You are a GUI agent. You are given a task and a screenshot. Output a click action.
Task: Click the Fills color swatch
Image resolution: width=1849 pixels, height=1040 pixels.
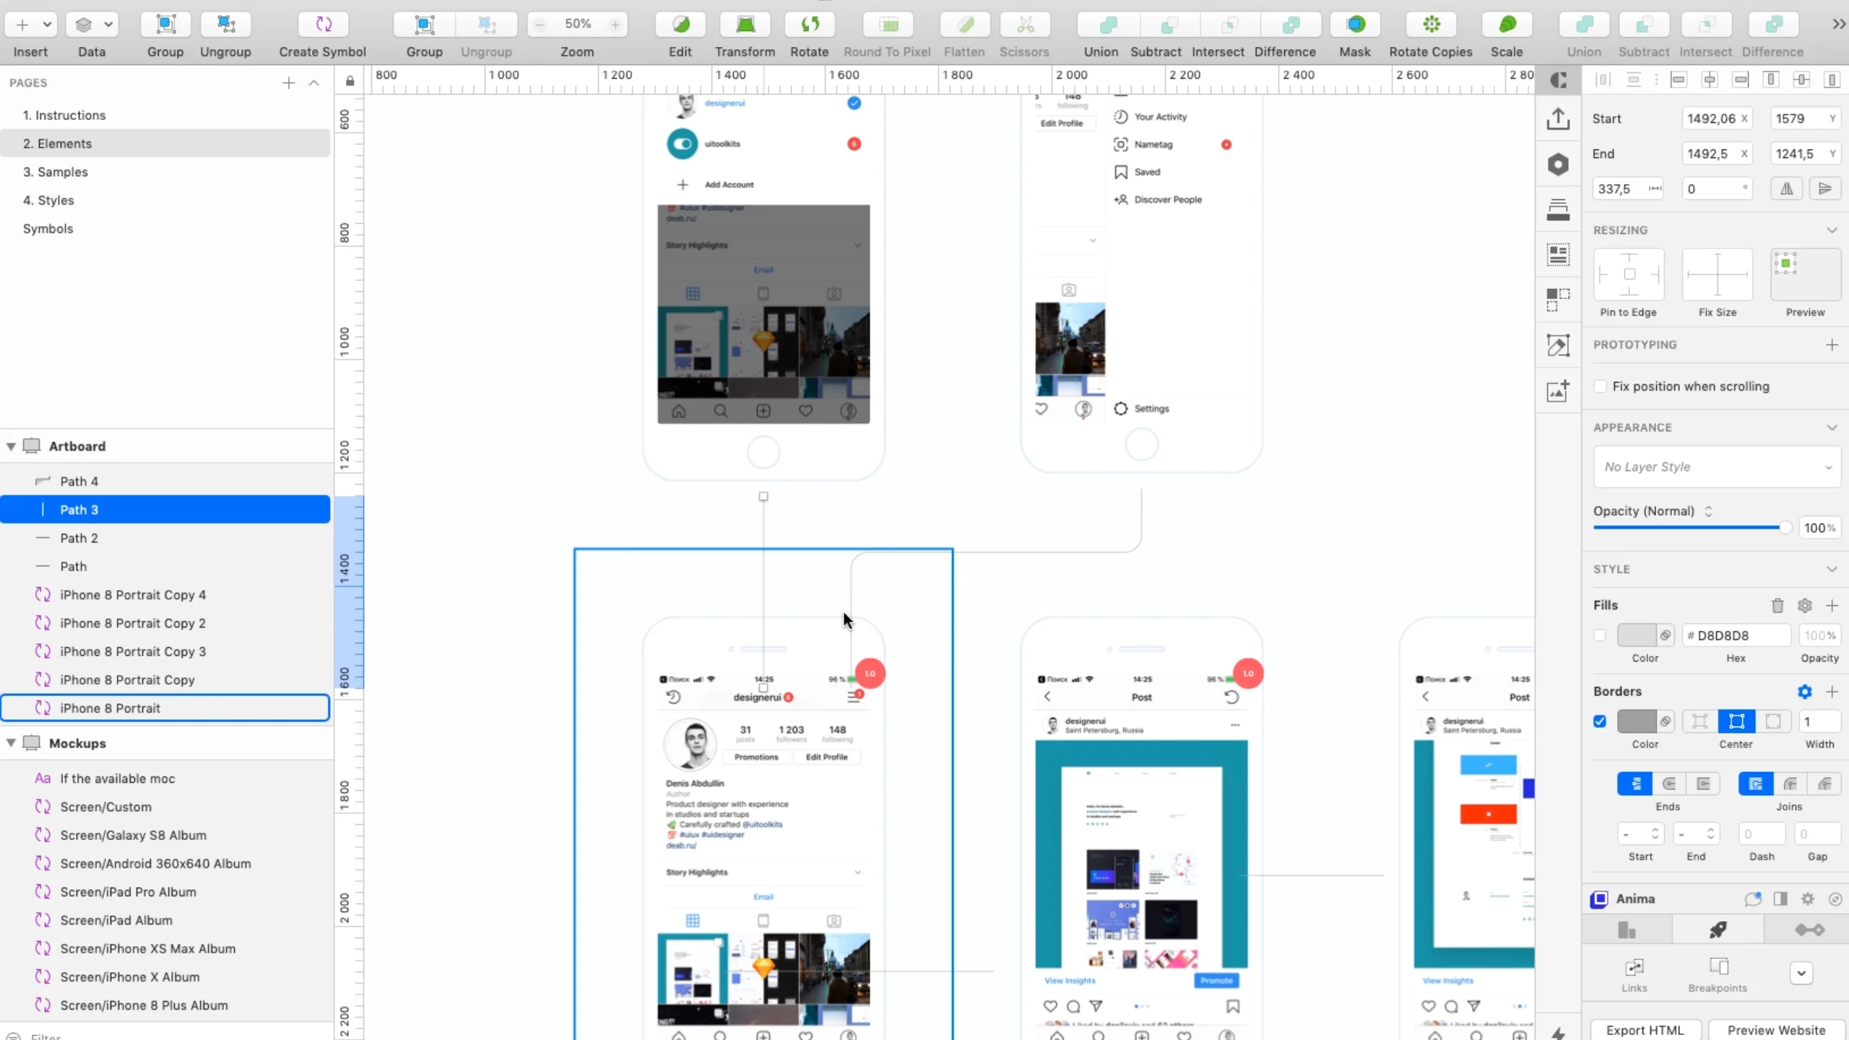1637,635
